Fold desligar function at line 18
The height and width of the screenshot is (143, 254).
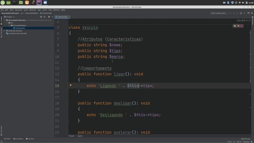(x=68, y=103)
